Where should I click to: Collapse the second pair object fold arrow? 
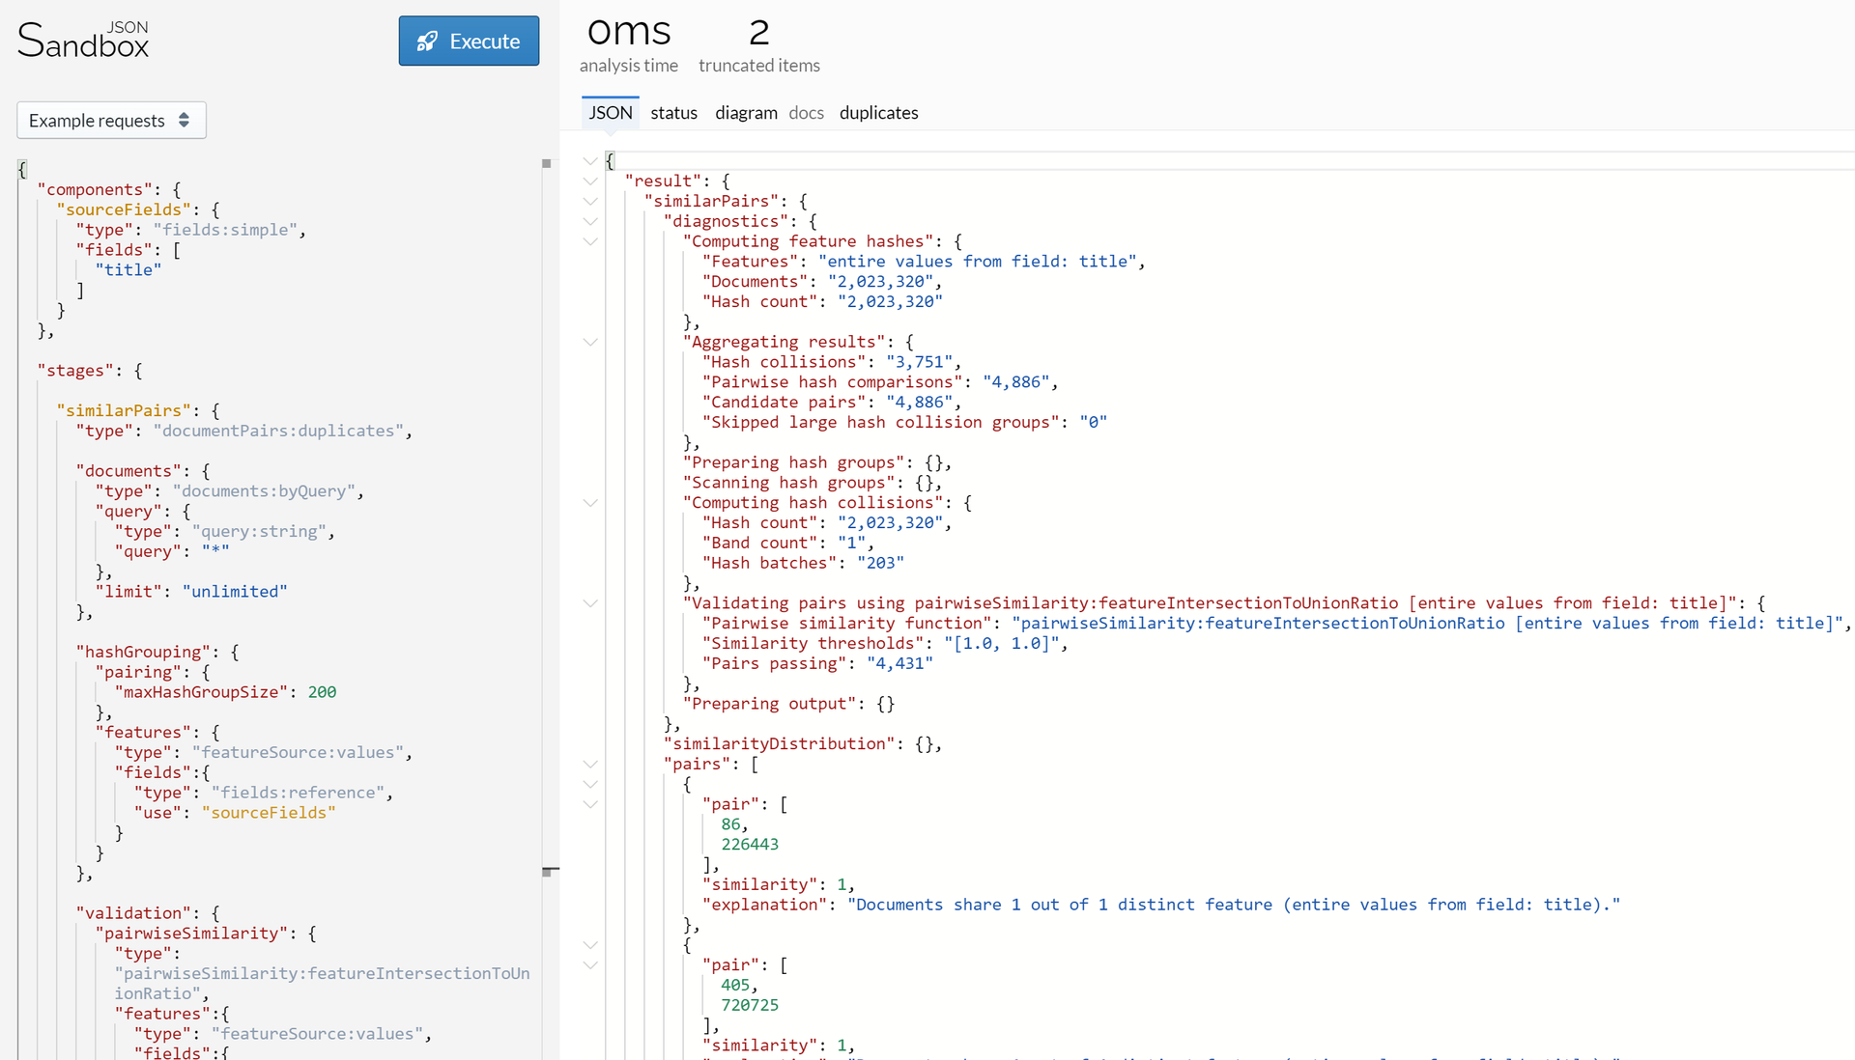[x=590, y=945]
